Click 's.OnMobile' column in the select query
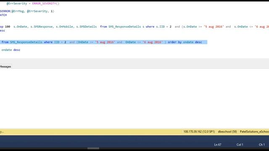269x151 pixels. [x=64, y=27]
